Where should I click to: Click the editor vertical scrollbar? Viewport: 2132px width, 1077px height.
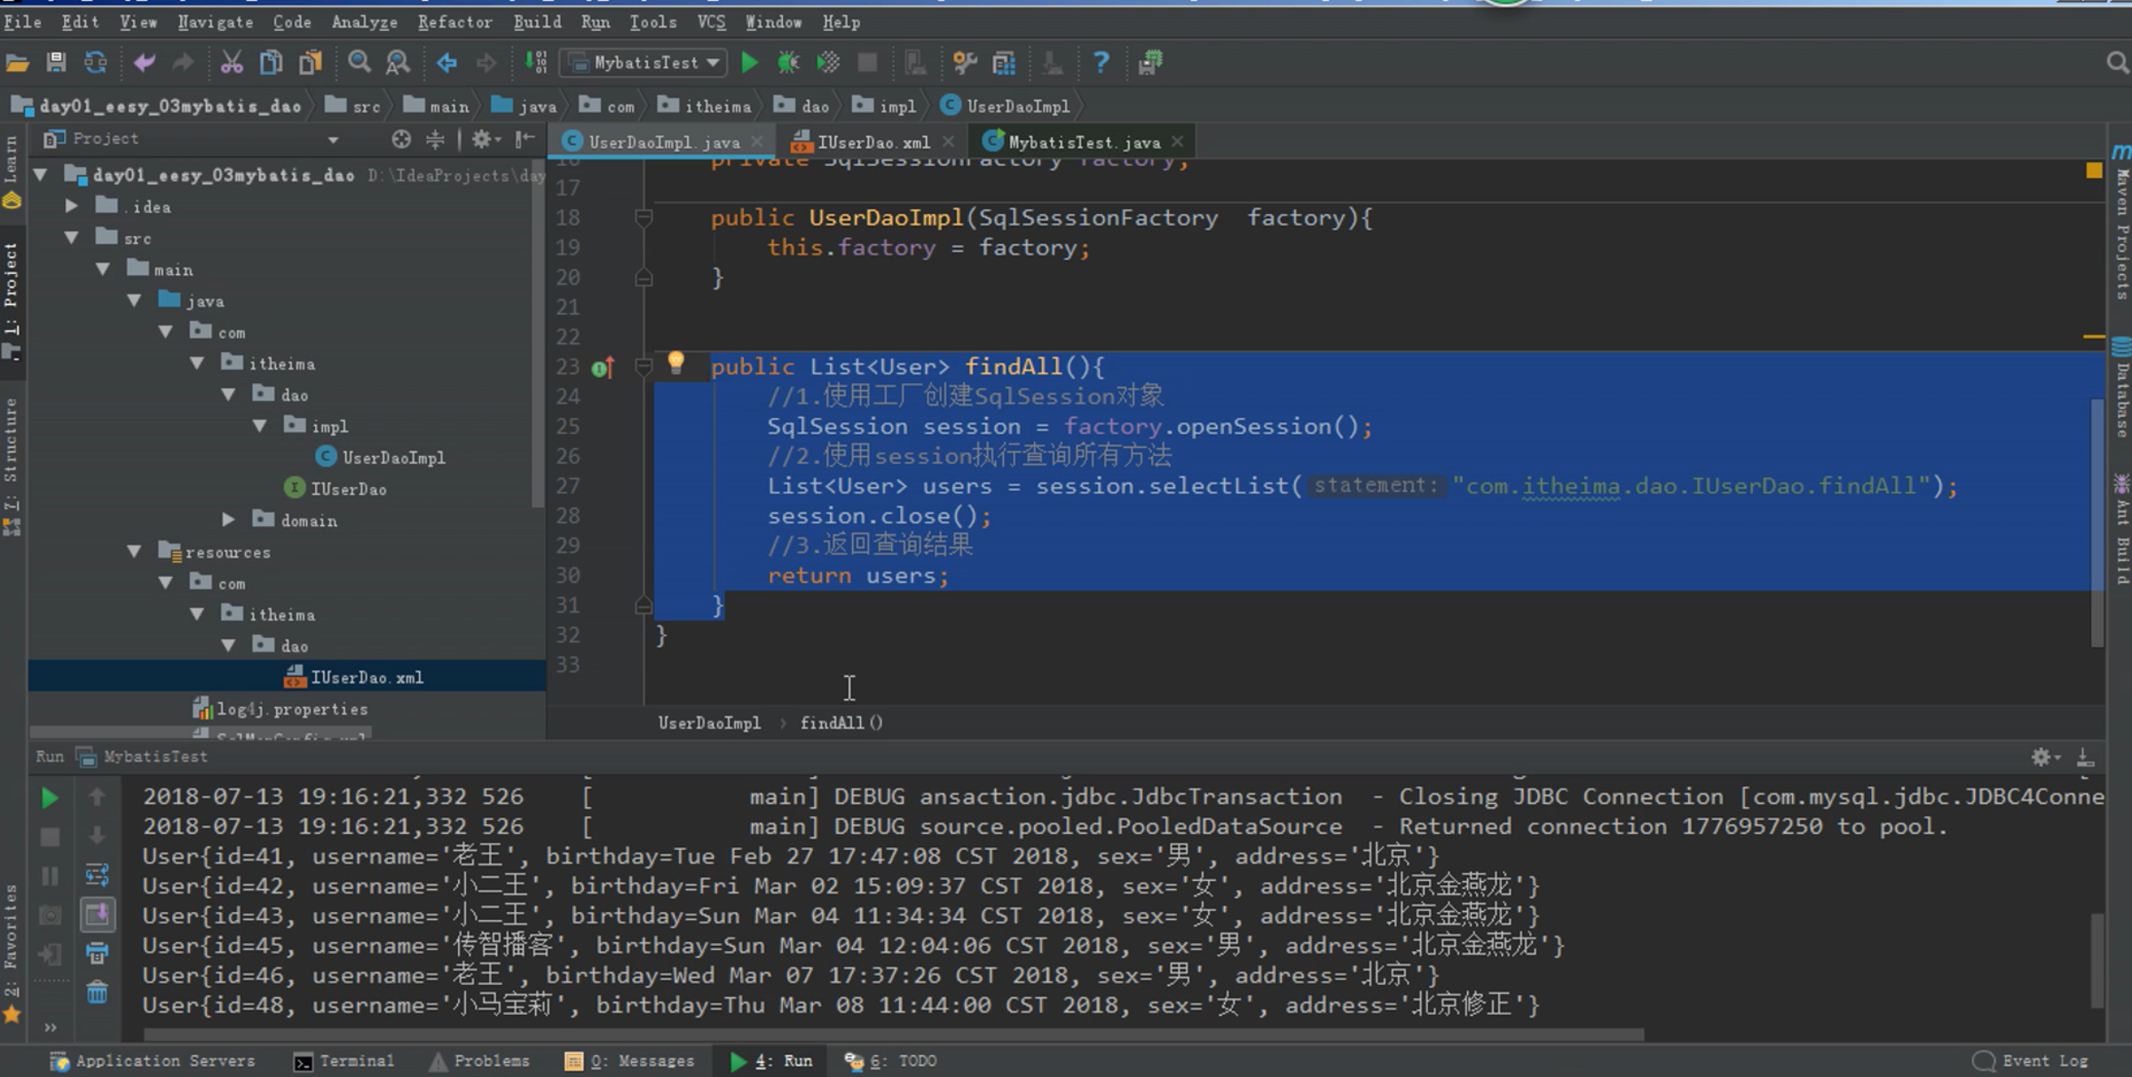[x=2096, y=523]
